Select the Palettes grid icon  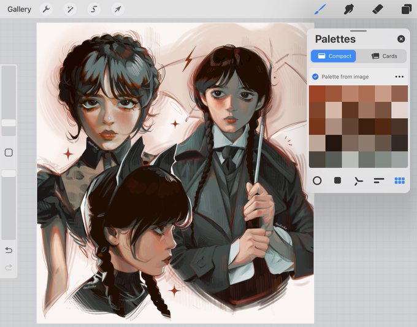coord(399,180)
